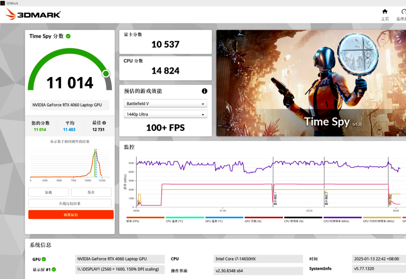406x279 pixels.
Task: Click the info icon beside 预估的游戏效能
Action: point(205,91)
